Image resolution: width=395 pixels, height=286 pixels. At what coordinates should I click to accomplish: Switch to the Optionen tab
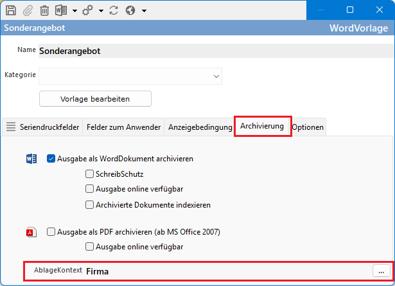tap(308, 127)
